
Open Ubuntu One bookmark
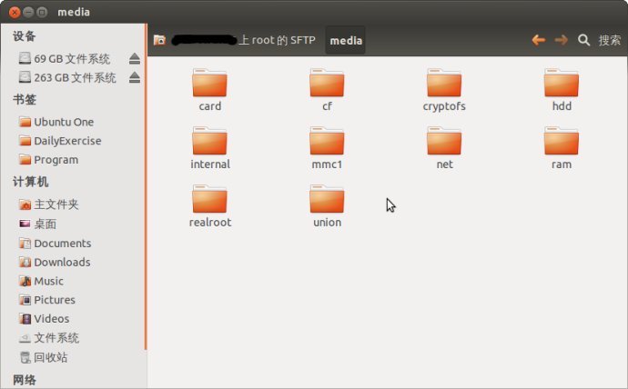pos(64,122)
